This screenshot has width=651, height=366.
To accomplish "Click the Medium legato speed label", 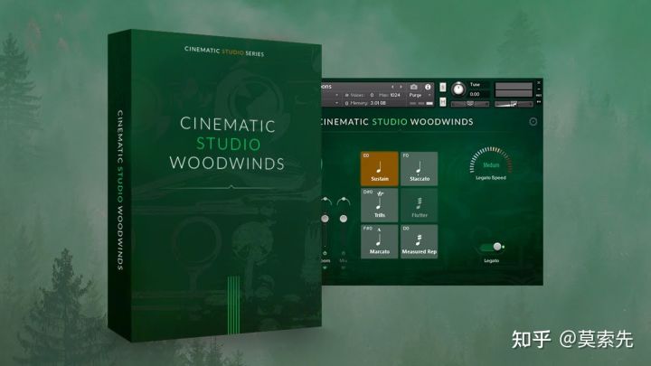I will coord(491,165).
